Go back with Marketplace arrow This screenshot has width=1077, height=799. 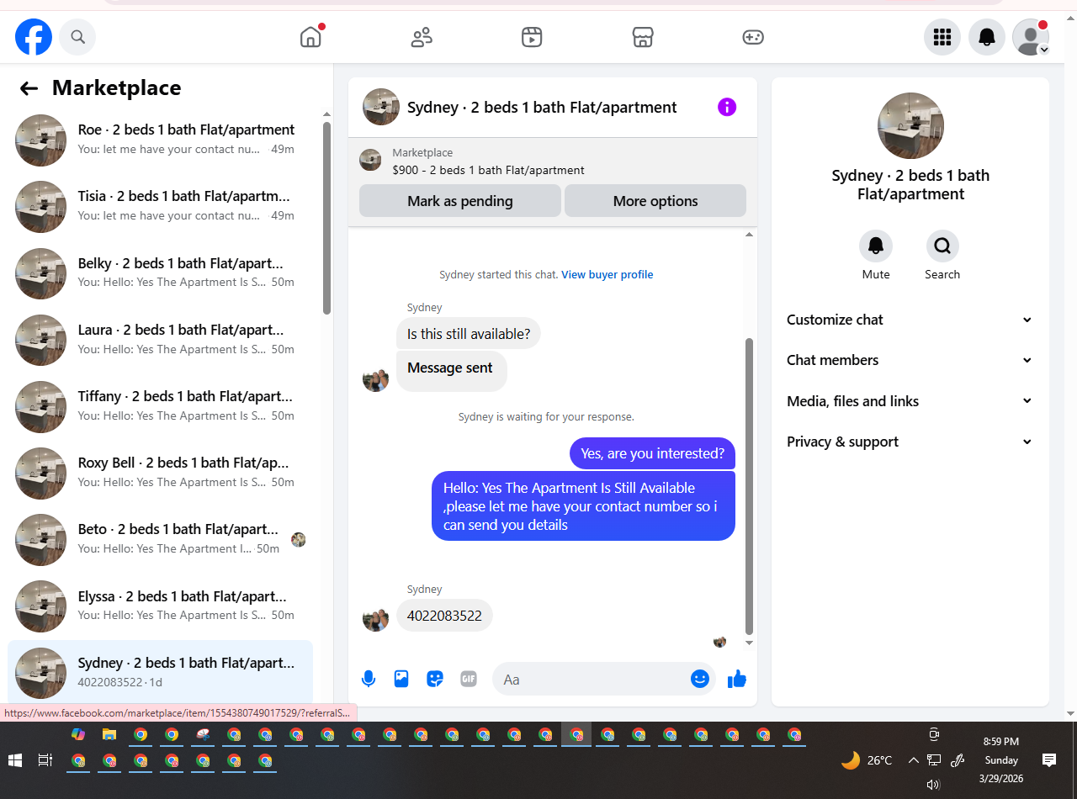(x=29, y=88)
